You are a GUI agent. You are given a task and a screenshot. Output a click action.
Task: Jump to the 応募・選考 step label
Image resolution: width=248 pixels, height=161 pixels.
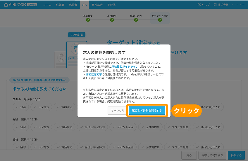coord(136,16)
